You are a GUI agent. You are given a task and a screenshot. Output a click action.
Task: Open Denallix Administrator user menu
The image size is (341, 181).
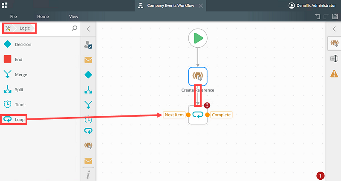(x=312, y=6)
